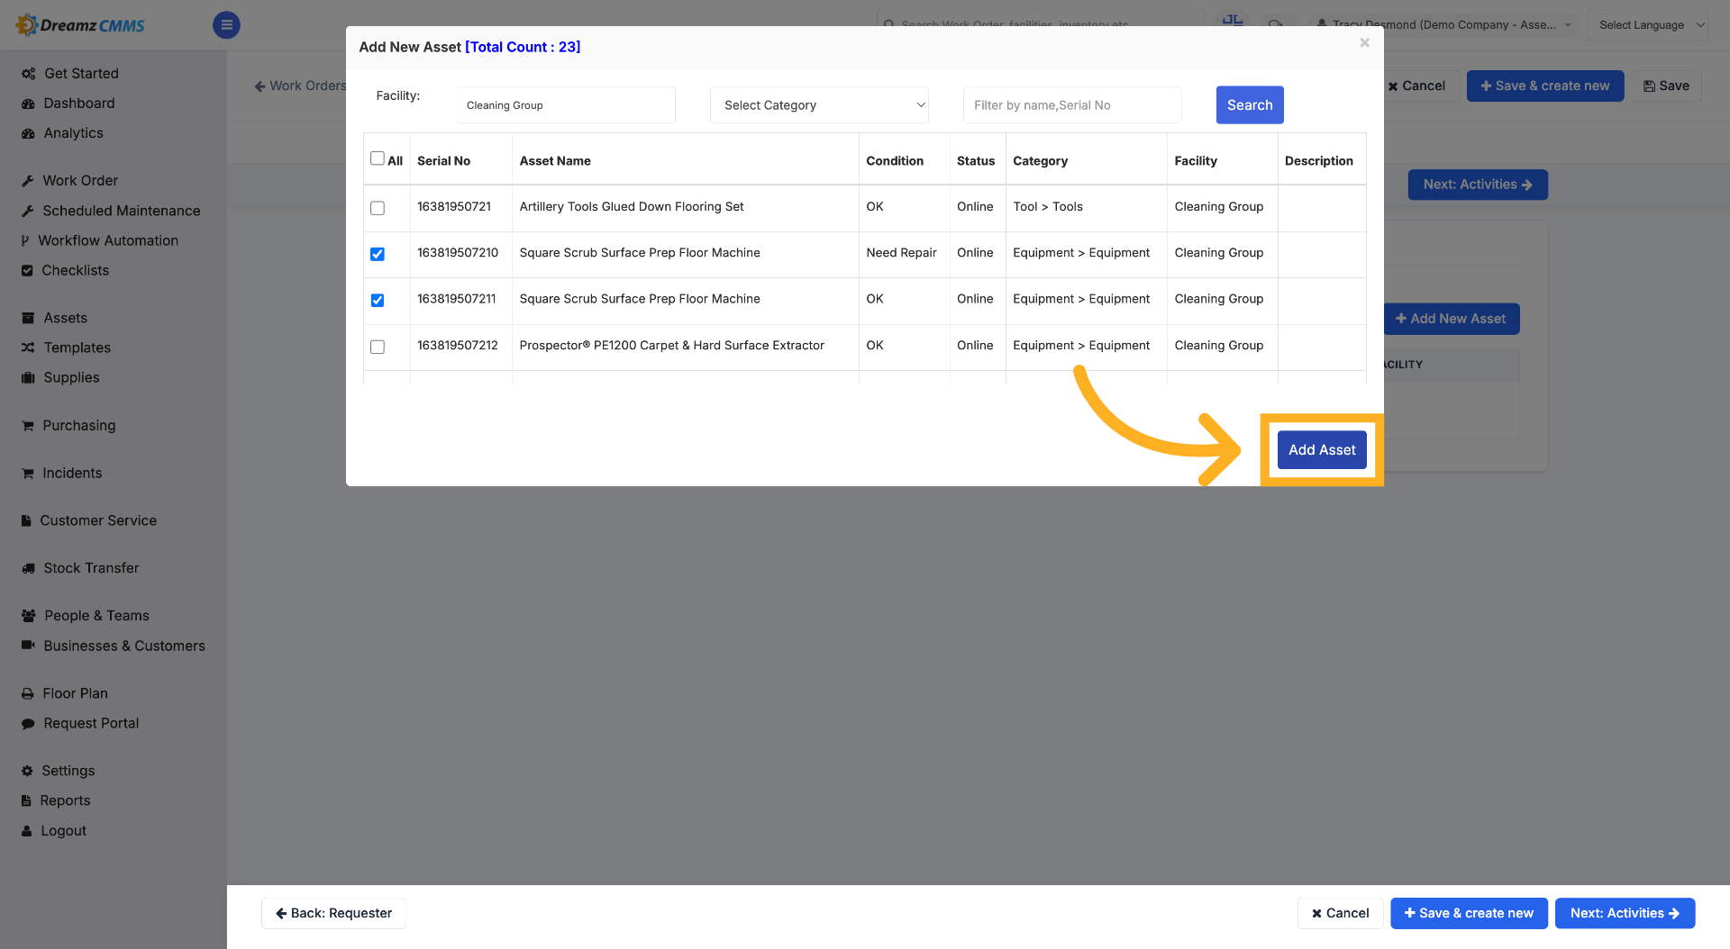Click the Add Asset button
Viewport: 1730px width, 949px height.
pos(1322,450)
